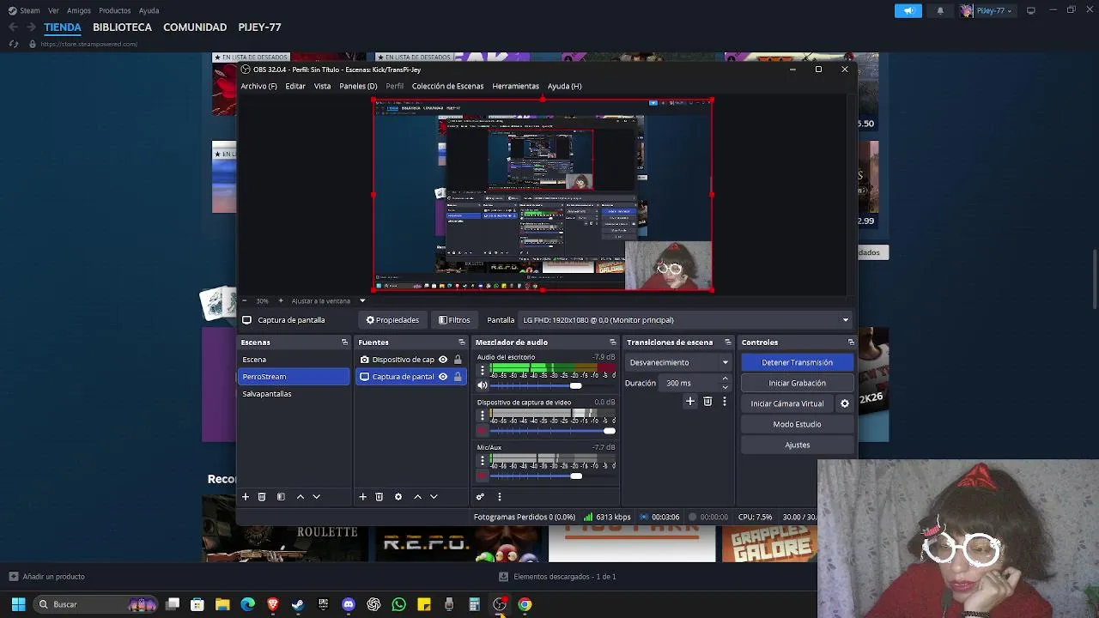This screenshot has height=618, width=1099.
Task: Delete selected scene with the trash icon
Action: point(262,497)
